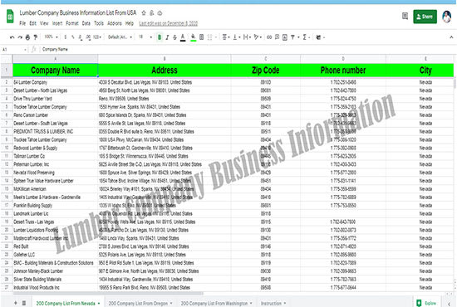Switch to 200 Company List From Washington tab

(x=216, y=303)
